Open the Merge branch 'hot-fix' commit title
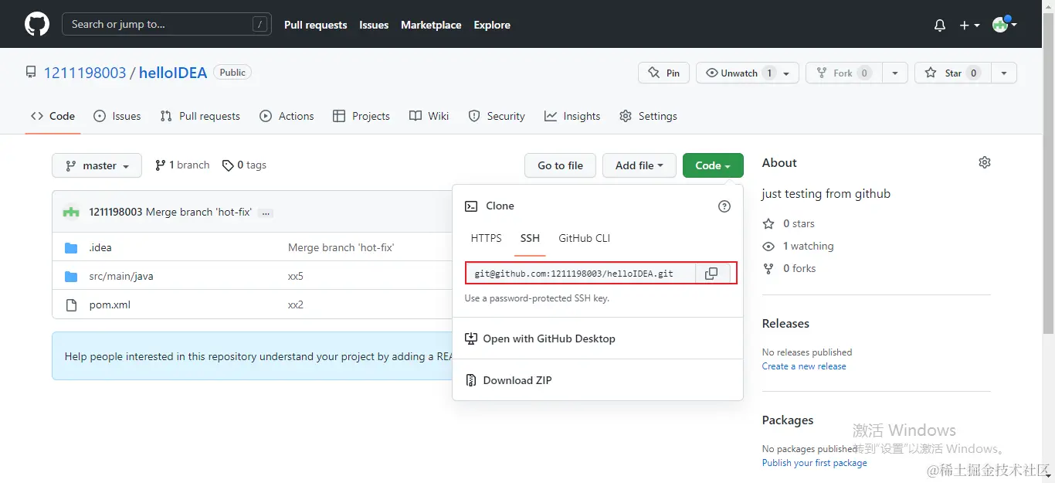The image size is (1055, 483). [198, 212]
